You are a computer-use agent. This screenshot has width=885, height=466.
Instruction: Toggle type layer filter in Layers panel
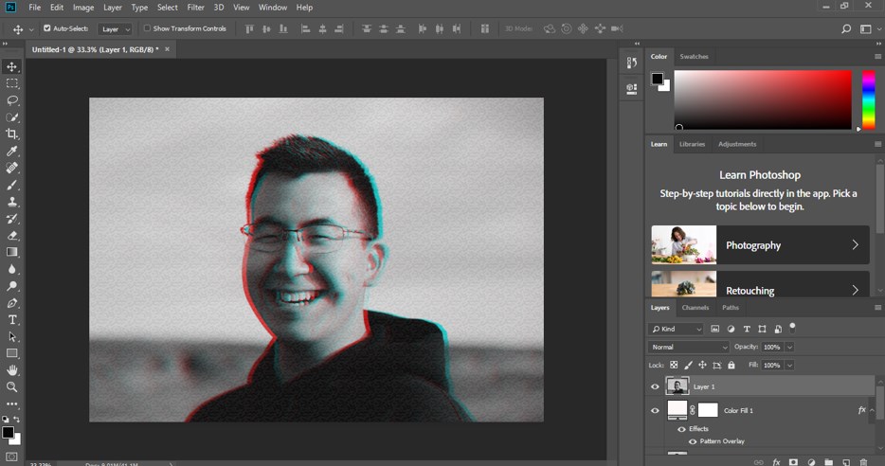pos(747,329)
